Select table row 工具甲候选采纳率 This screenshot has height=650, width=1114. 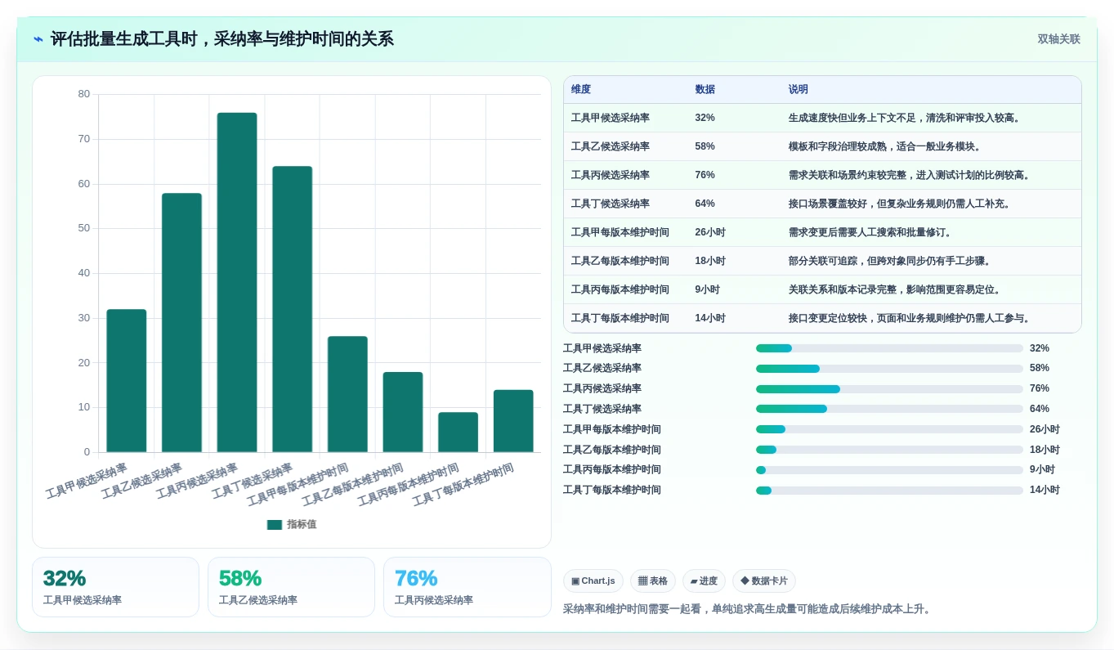822,119
